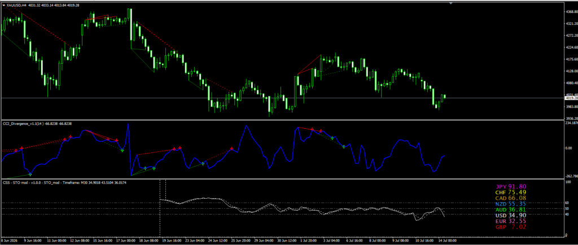The height and width of the screenshot is (245, 578).
Task: Click the 29 Jun 04:00 time label
Action: (265, 240)
